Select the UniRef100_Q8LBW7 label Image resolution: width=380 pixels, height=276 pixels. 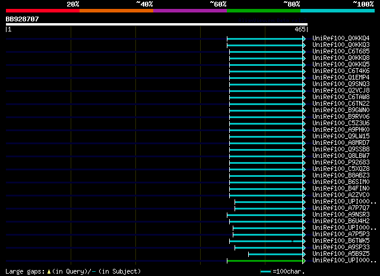(x=341, y=156)
